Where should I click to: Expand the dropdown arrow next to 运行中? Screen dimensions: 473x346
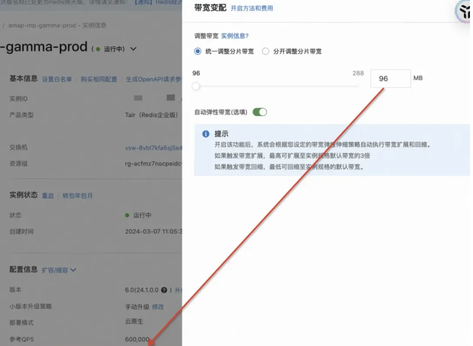point(133,49)
